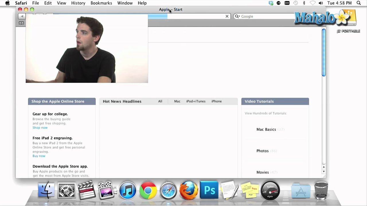This screenshot has width=367, height=206.
Task: Click the Hot News Headlines title
Action: (122, 101)
